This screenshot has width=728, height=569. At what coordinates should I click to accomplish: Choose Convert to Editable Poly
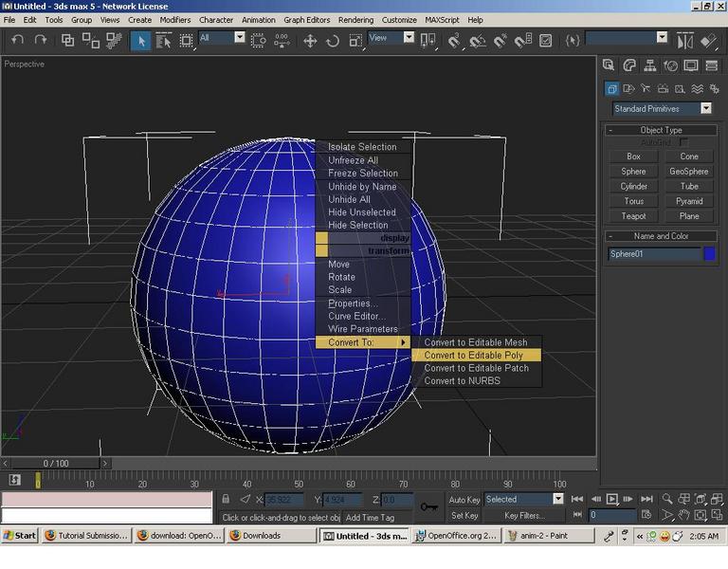click(x=476, y=356)
